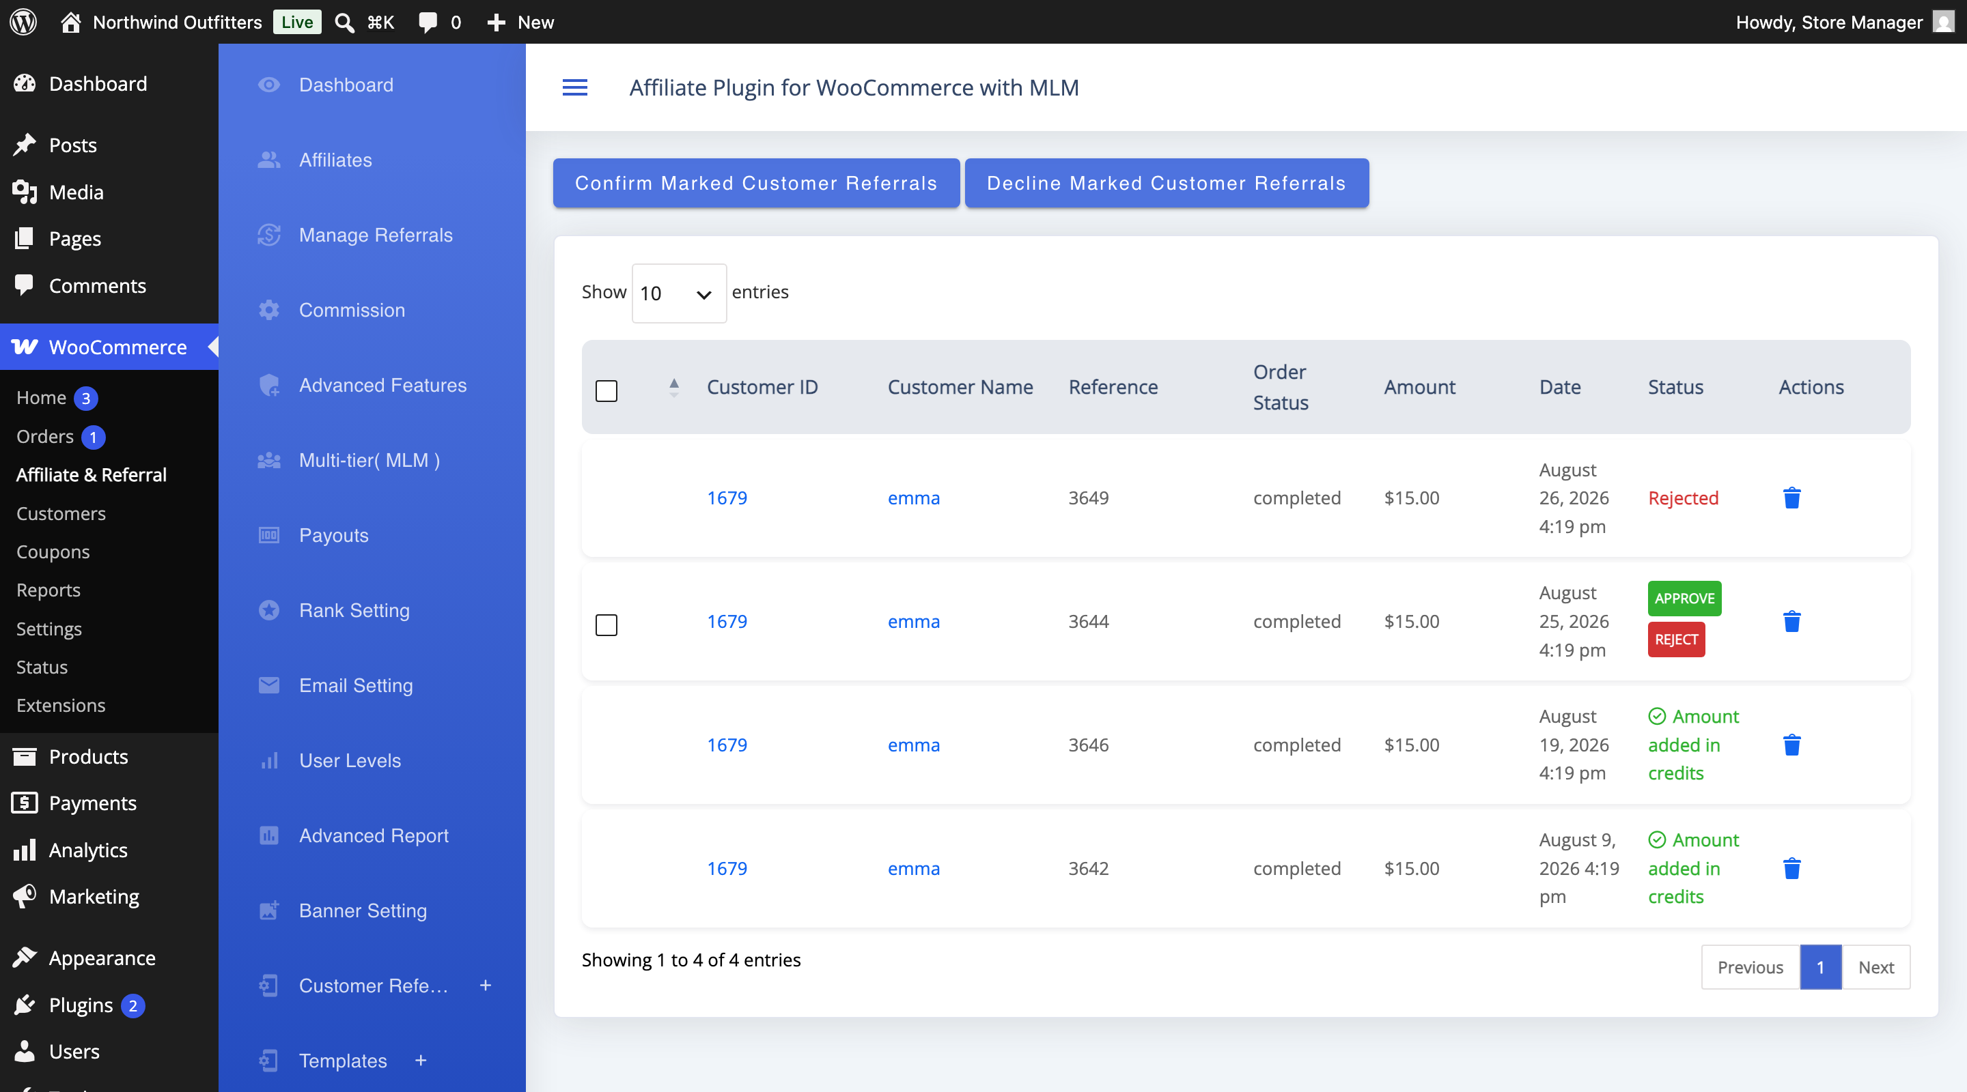
Task: Delete referral 3646 with trash icon
Action: pos(1792,745)
